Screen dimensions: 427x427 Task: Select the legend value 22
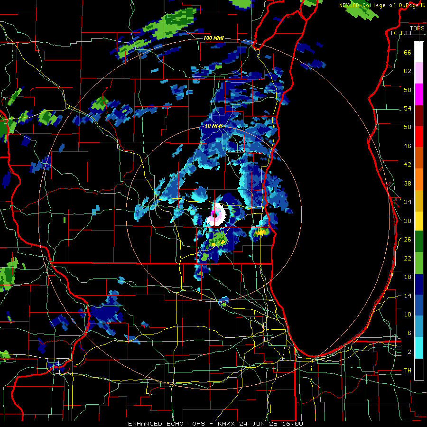tap(408, 258)
